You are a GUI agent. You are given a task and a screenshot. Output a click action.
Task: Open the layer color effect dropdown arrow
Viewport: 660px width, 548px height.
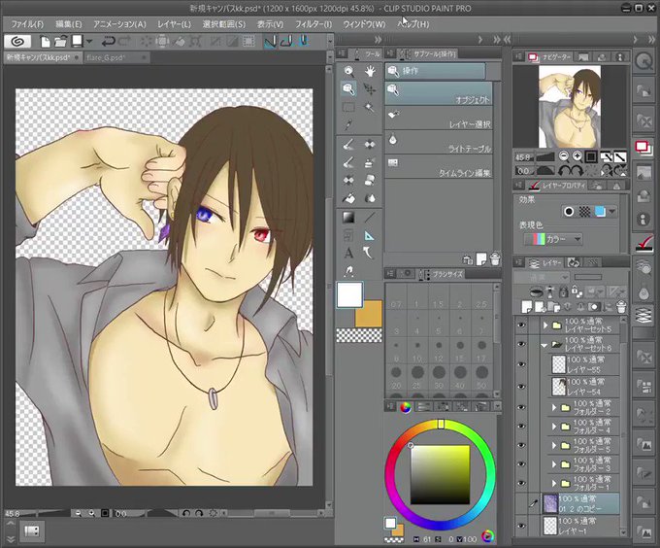point(612,212)
